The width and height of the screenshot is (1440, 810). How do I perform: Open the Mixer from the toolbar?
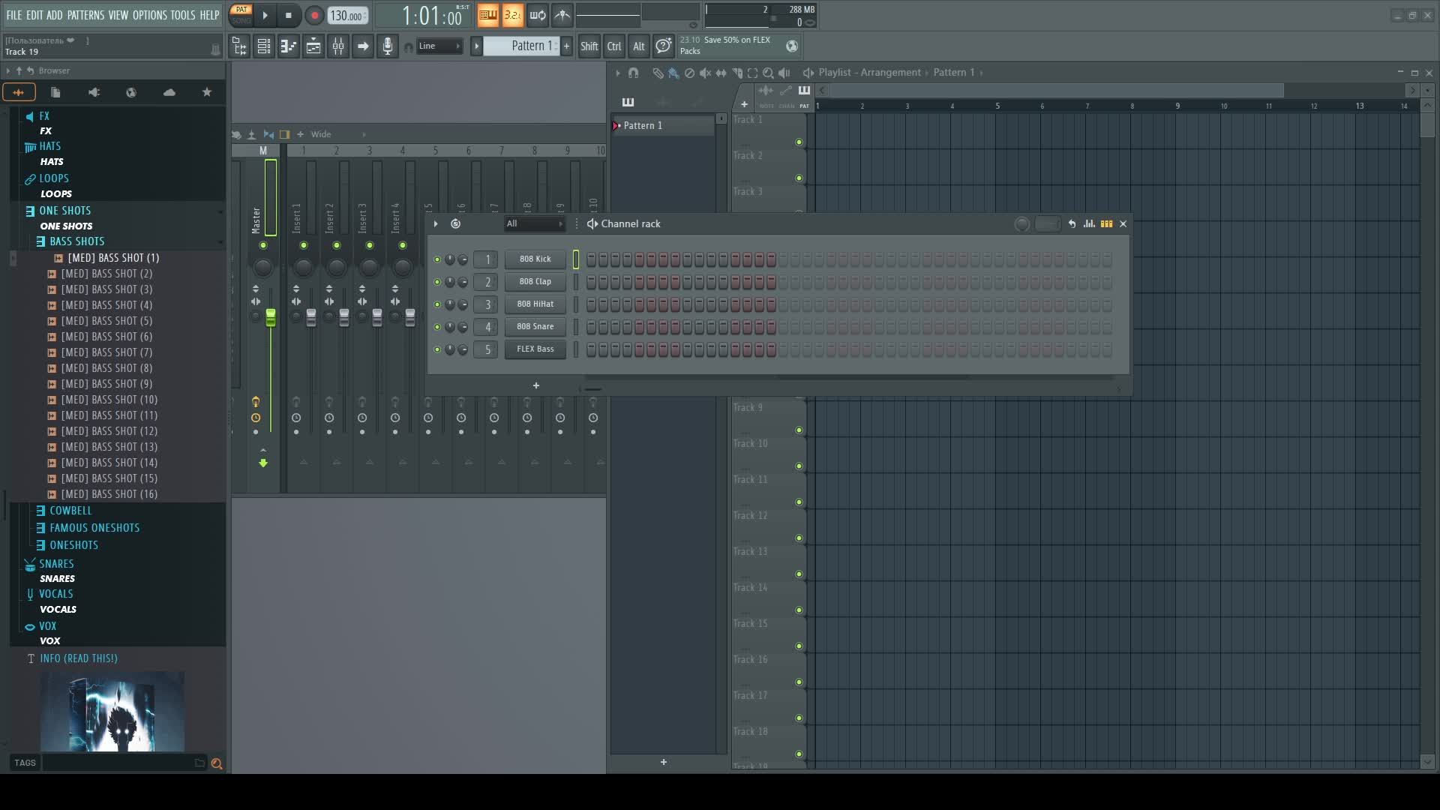coord(338,46)
